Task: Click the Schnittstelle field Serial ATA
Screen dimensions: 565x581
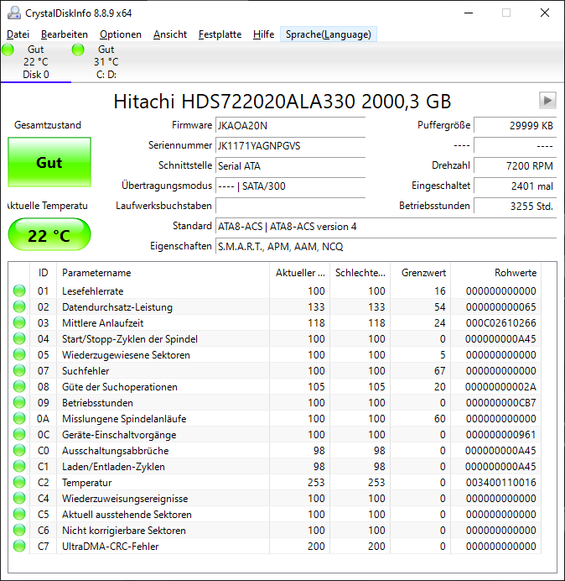Action: [x=290, y=165]
